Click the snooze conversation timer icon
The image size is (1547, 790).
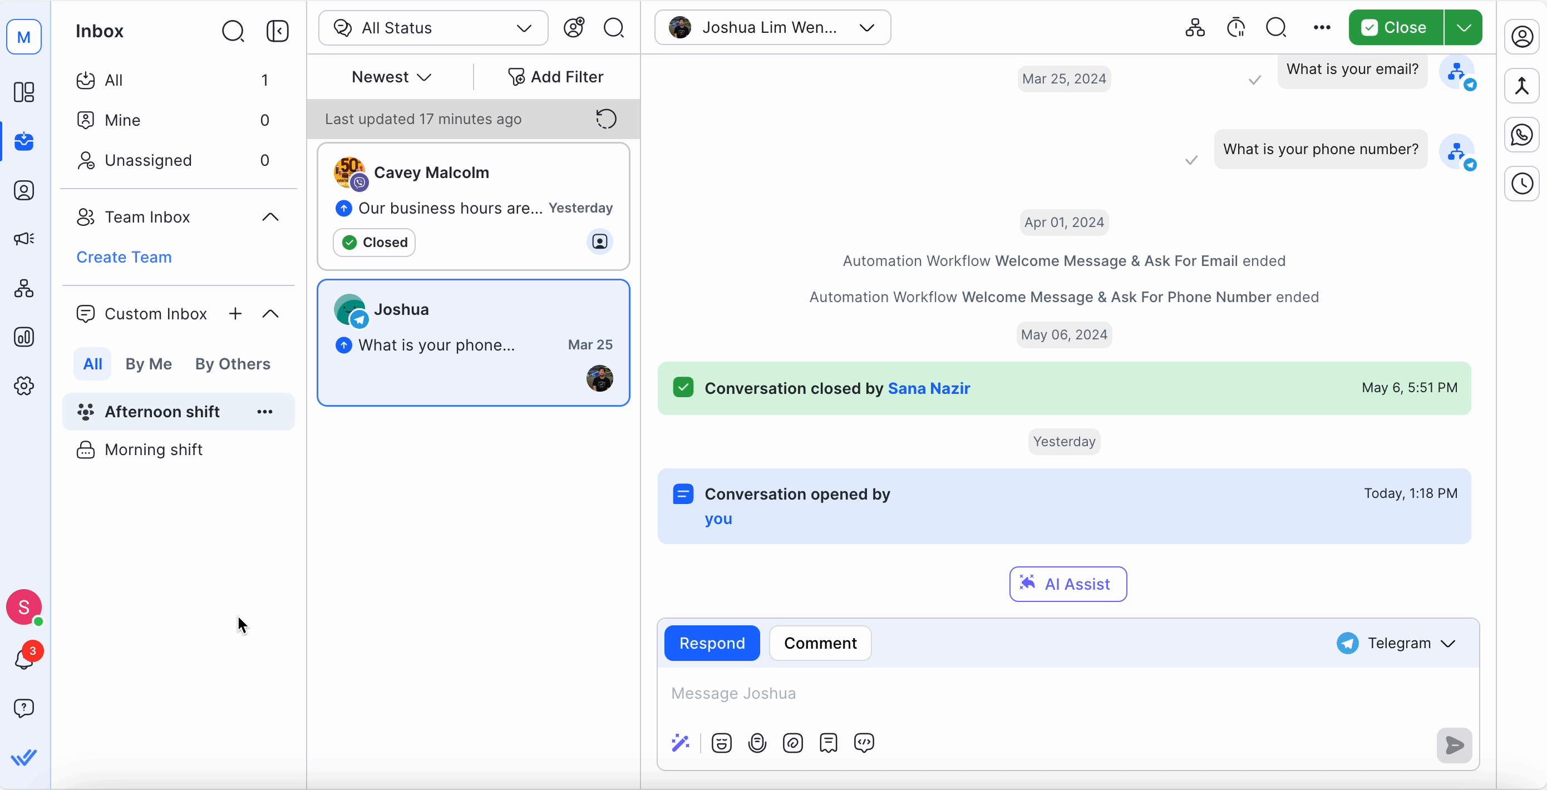tap(1235, 28)
